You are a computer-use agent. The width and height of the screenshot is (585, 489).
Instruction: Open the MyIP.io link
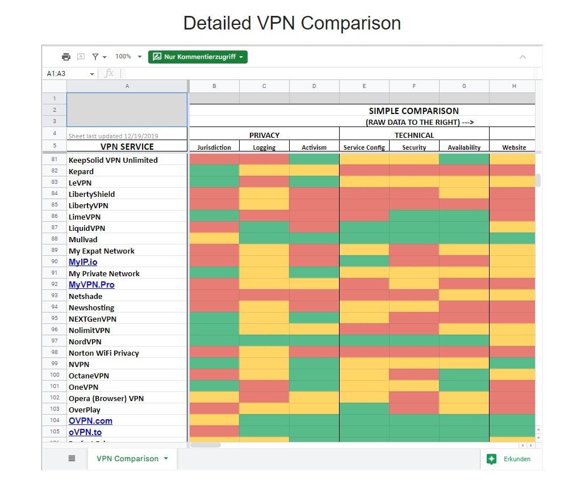(x=83, y=262)
